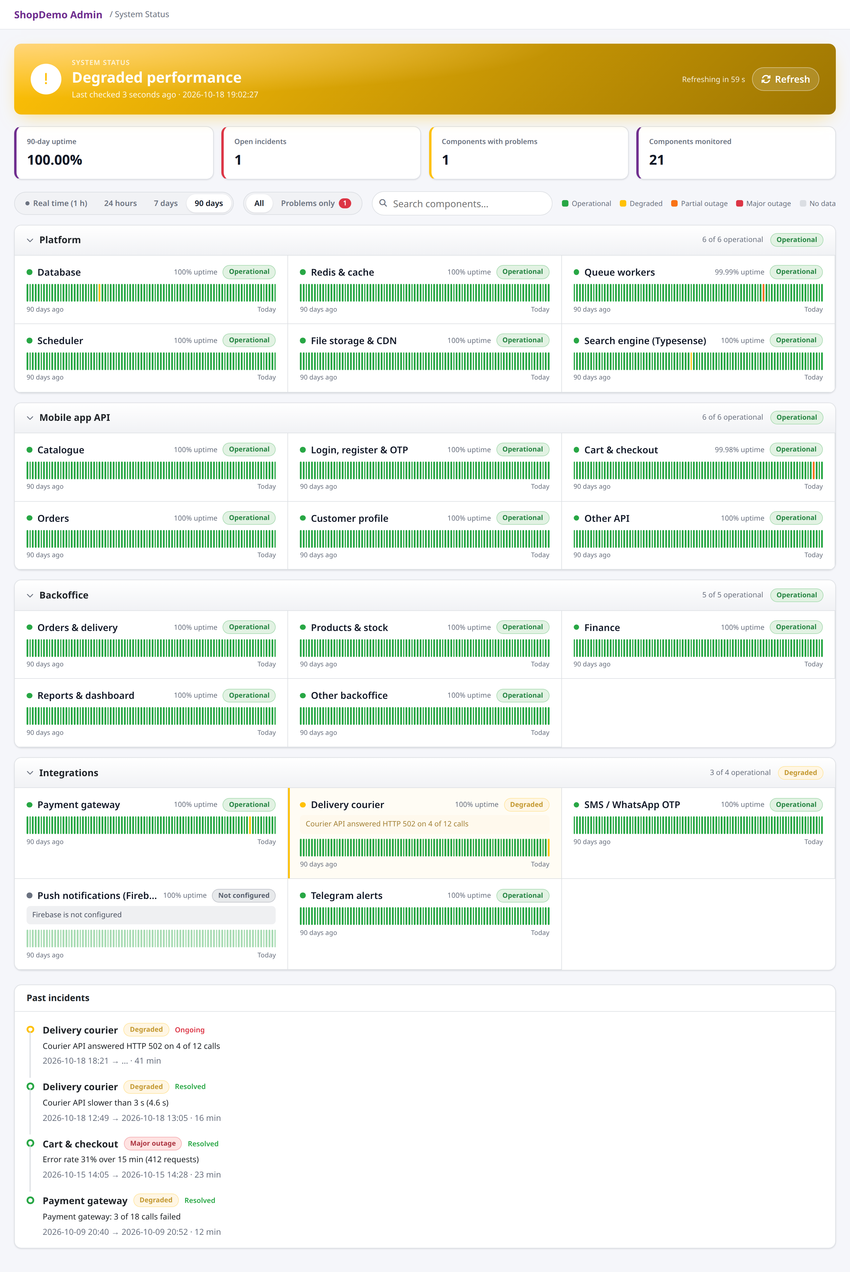Click the warning exclamation icon in banner

[45, 79]
